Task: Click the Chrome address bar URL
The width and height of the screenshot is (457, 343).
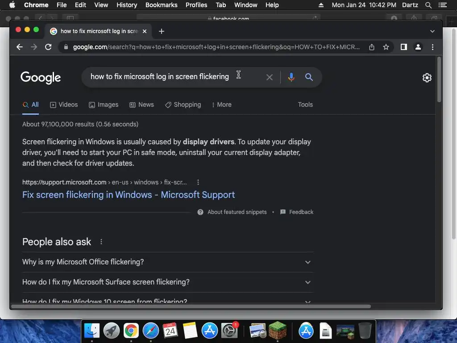Action: pos(216,47)
